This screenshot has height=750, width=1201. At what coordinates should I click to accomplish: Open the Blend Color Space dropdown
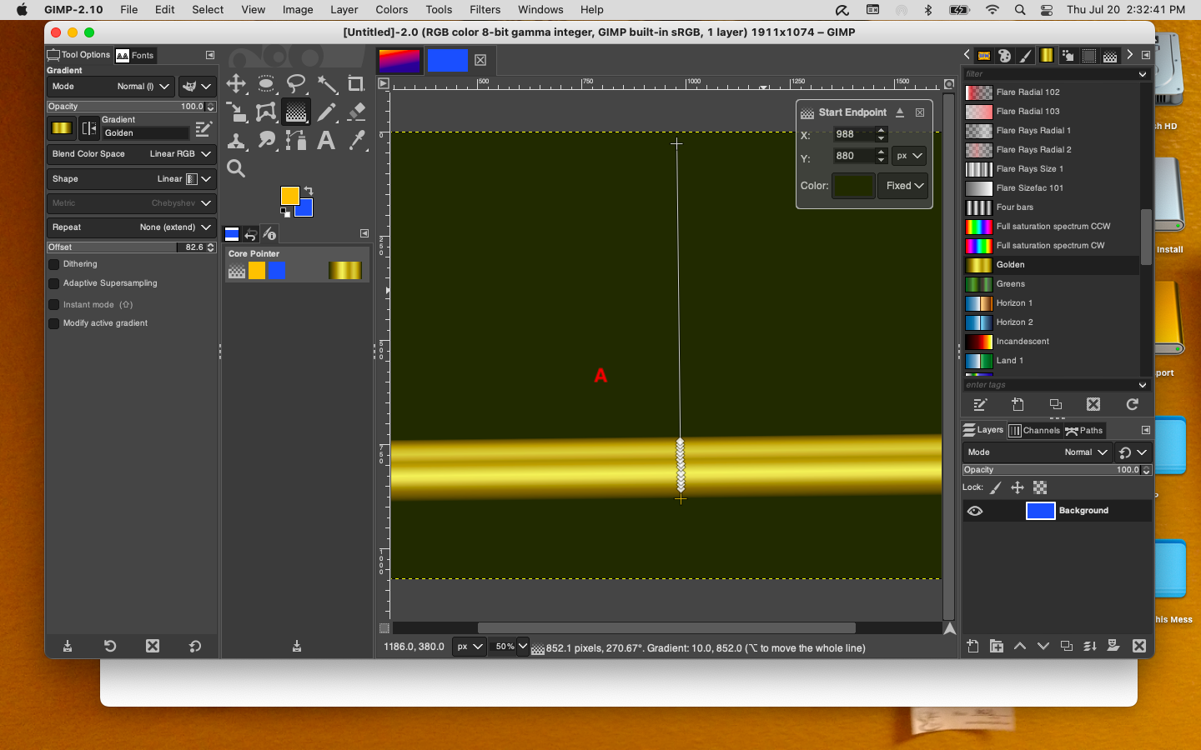[x=131, y=154]
